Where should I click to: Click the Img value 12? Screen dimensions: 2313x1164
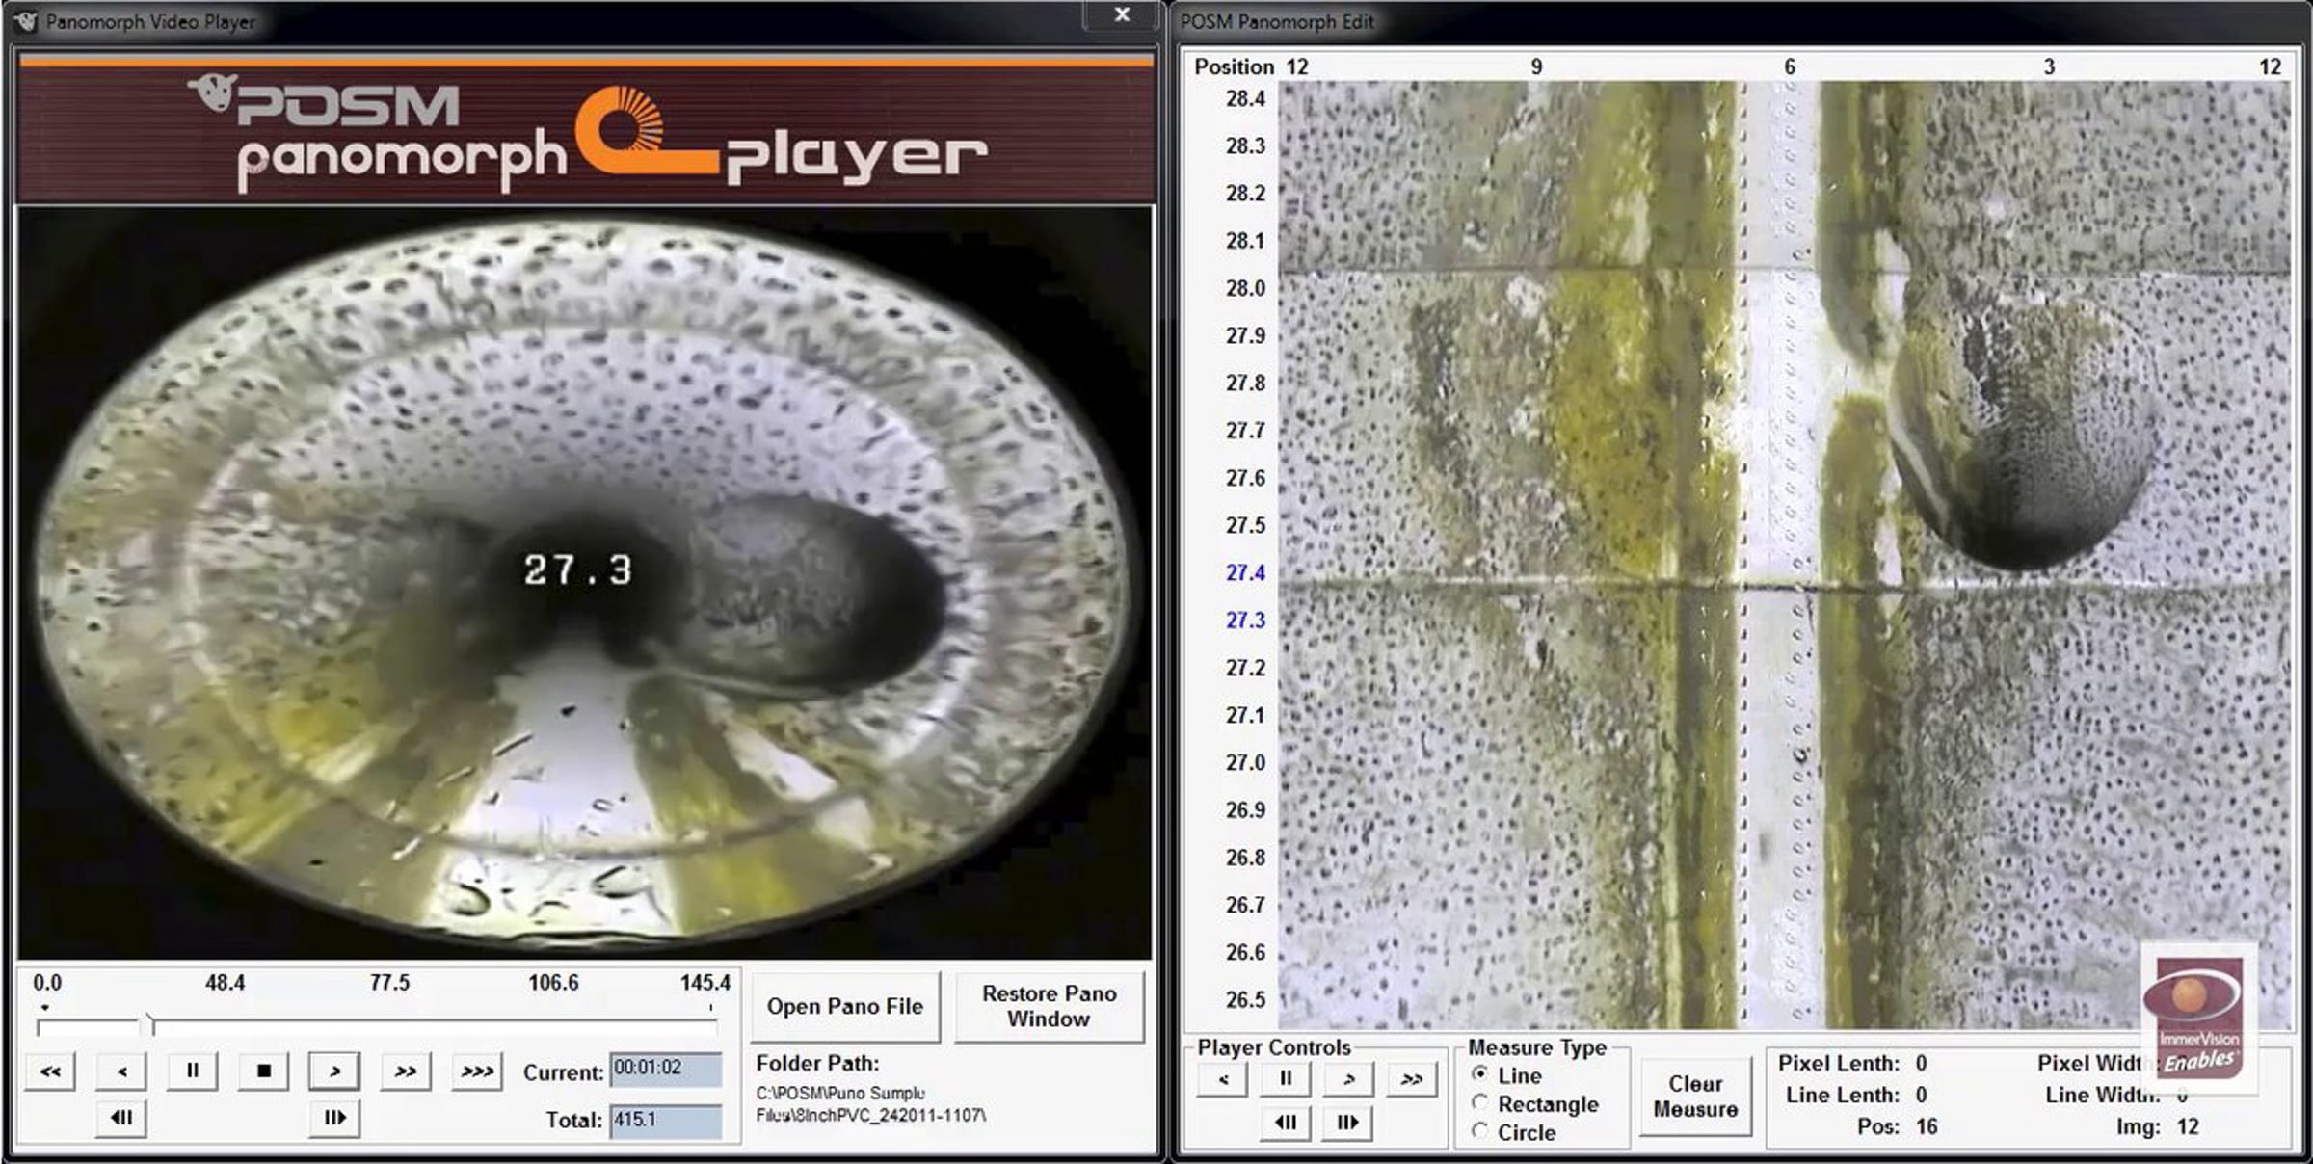2188,1127
